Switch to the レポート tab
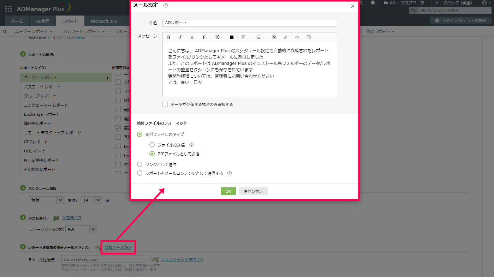This screenshot has width=494, height=277. [x=70, y=21]
